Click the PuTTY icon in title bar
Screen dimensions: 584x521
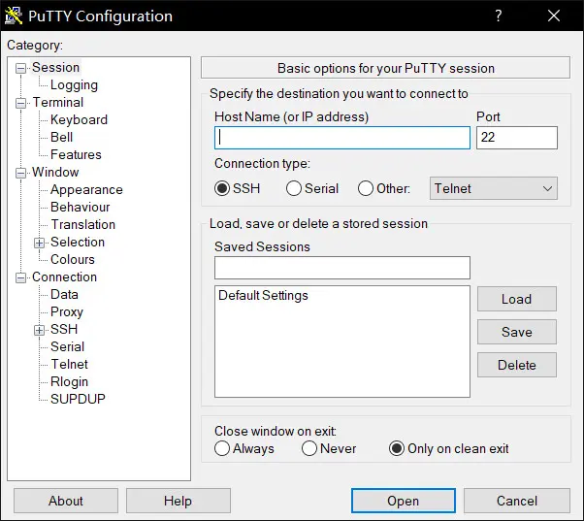point(14,16)
